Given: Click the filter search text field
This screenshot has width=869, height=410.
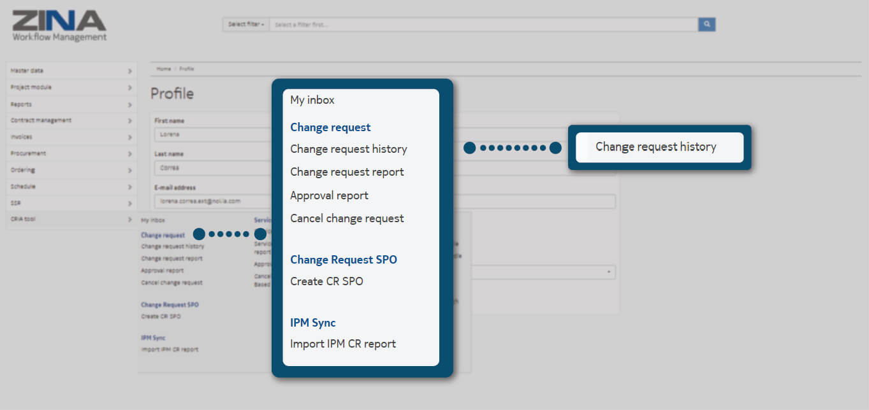Looking at the screenshot, I should pyautogui.click(x=483, y=24).
